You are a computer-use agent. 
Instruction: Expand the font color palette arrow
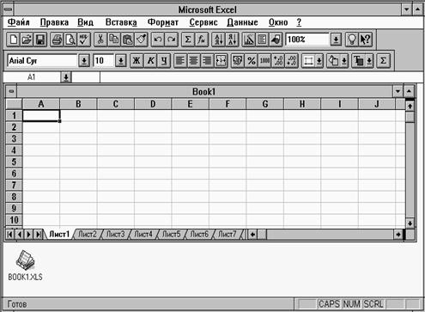point(369,61)
